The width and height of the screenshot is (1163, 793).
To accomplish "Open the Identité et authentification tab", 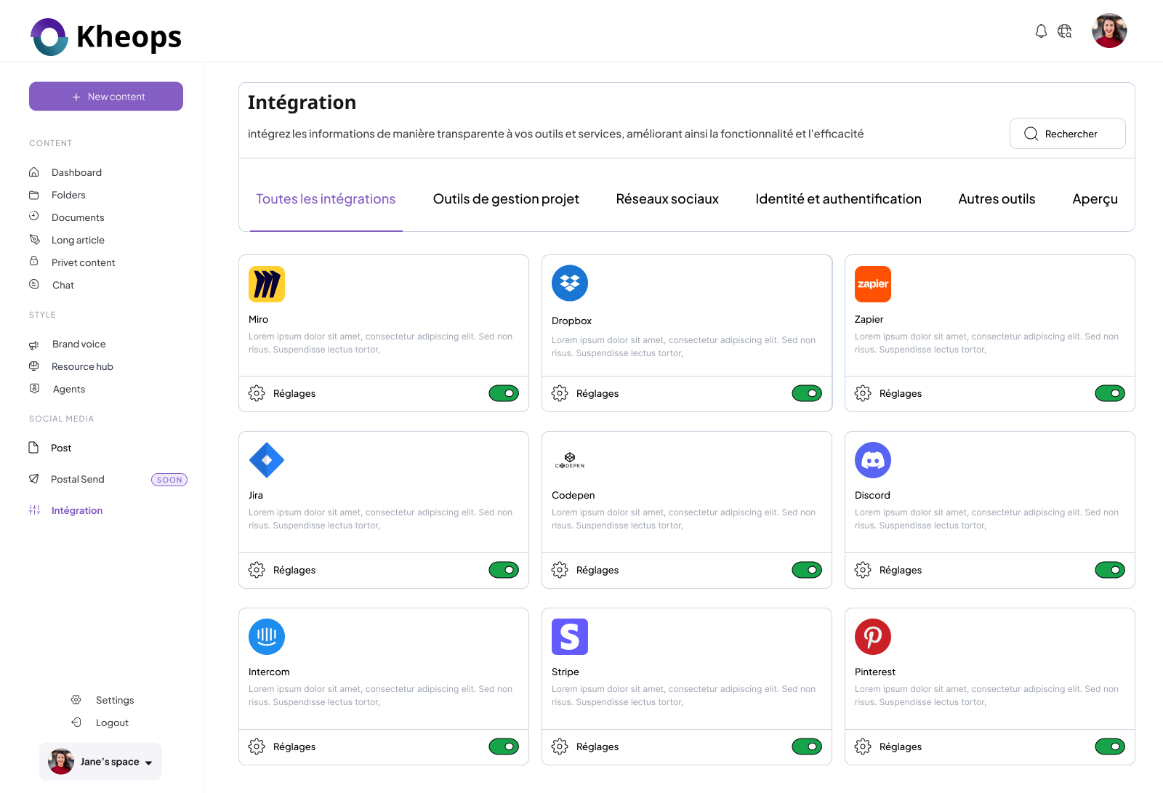I will pos(838,199).
